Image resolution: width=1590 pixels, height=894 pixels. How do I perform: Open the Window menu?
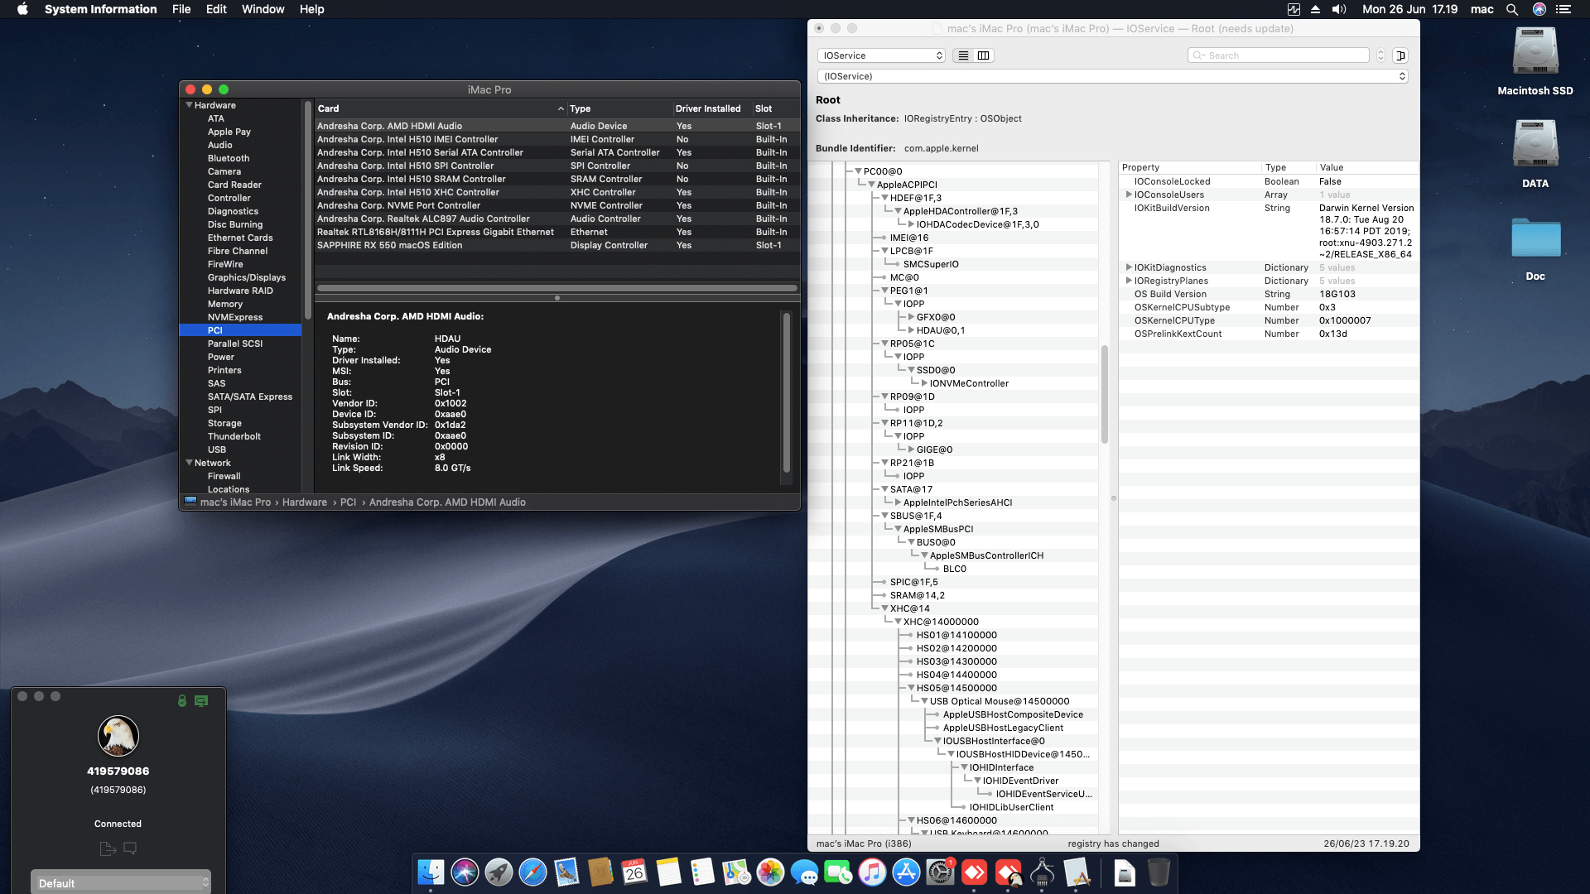click(263, 9)
